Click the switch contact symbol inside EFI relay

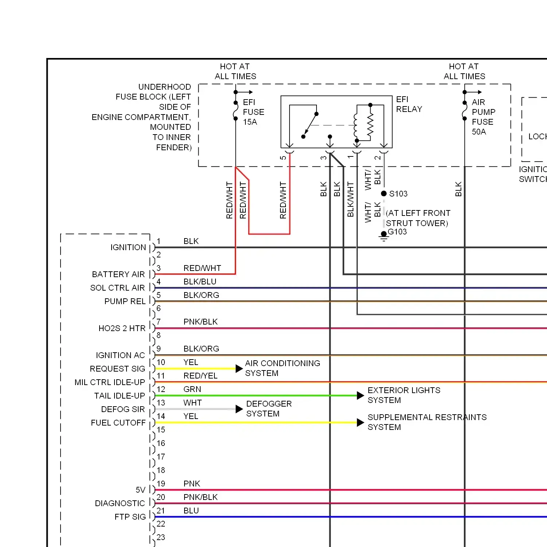[310, 125]
